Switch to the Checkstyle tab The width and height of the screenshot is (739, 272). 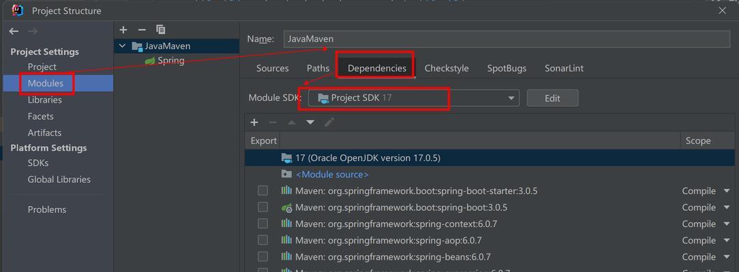pos(447,68)
